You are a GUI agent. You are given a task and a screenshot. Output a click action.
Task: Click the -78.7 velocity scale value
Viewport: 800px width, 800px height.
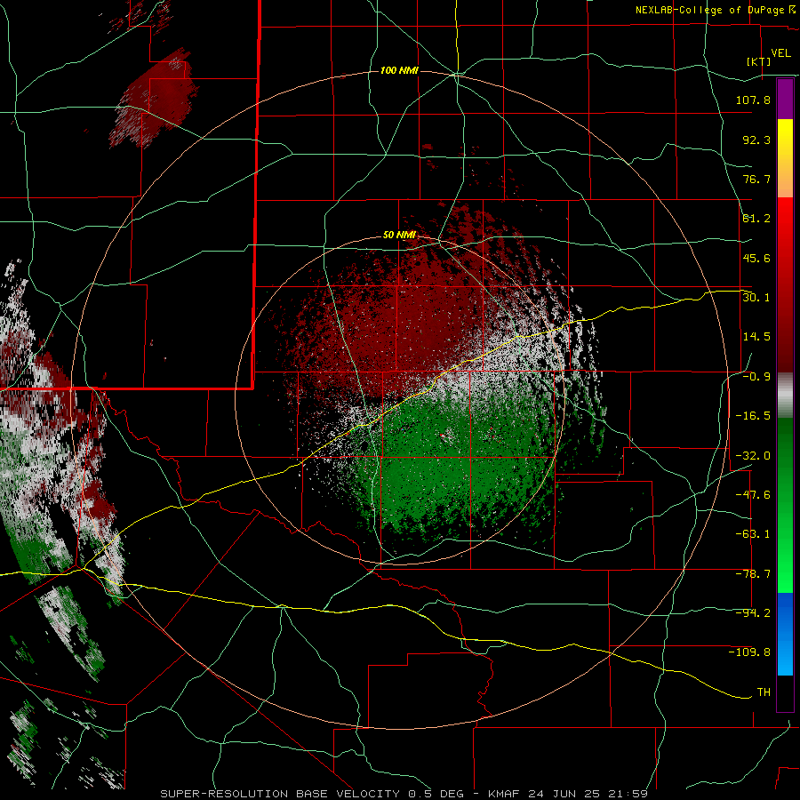click(x=753, y=574)
